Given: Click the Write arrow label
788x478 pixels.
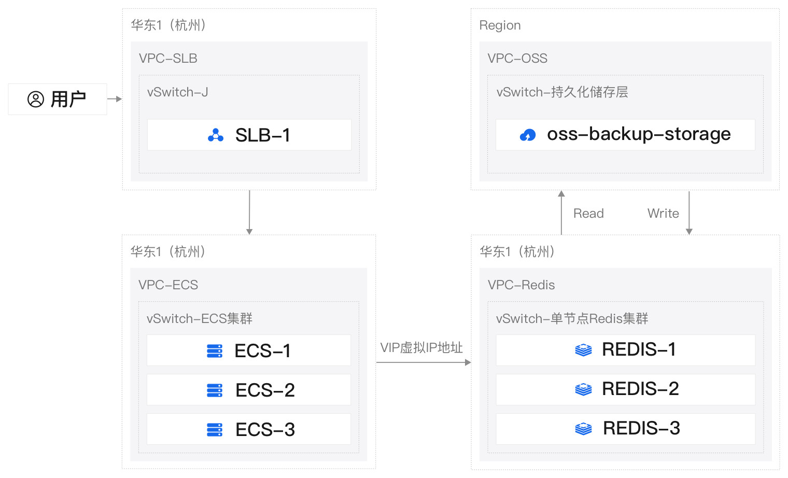Looking at the screenshot, I should pos(663,214).
